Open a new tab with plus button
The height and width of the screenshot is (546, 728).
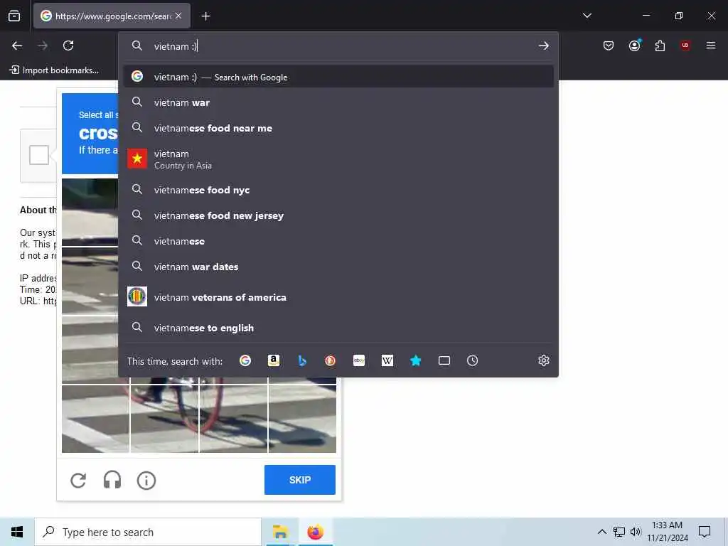pos(205,16)
